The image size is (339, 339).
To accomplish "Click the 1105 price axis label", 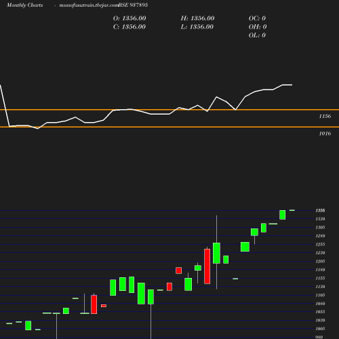I will click(x=320, y=295).
